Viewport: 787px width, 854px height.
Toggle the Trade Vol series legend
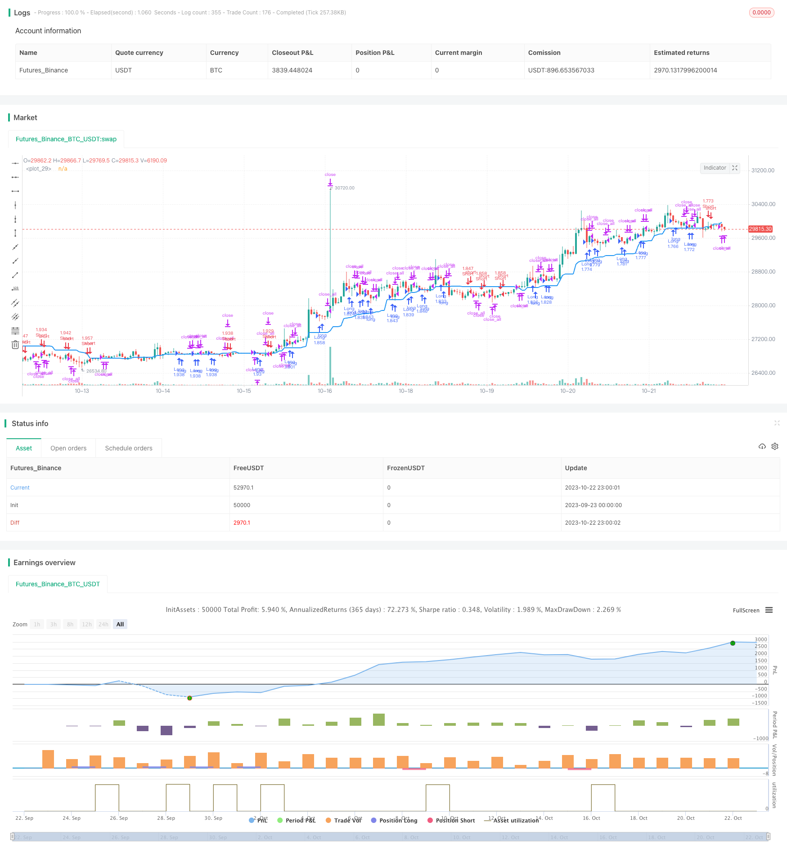click(344, 820)
